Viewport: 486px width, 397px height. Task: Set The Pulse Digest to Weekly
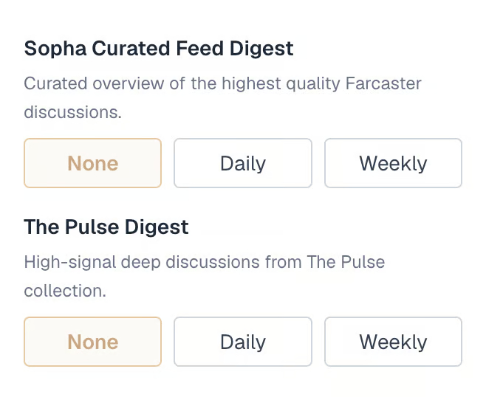(393, 342)
